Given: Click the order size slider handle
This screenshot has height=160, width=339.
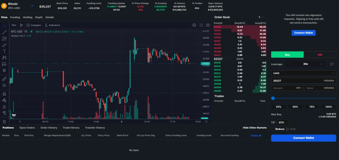Looking at the screenshot, I should tap(273, 98).
